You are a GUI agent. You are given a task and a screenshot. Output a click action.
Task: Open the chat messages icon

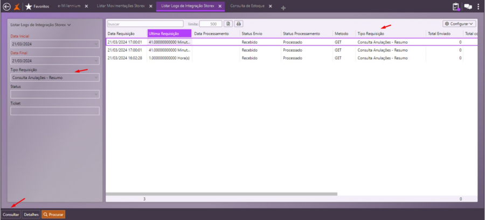click(x=468, y=6)
